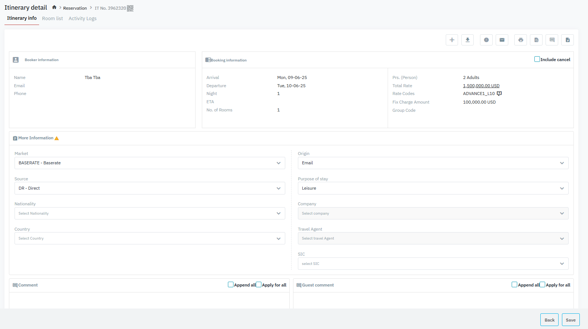This screenshot has width=588, height=329.
Task: Go to home via breadcrumb house icon
Action: (x=54, y=7)
